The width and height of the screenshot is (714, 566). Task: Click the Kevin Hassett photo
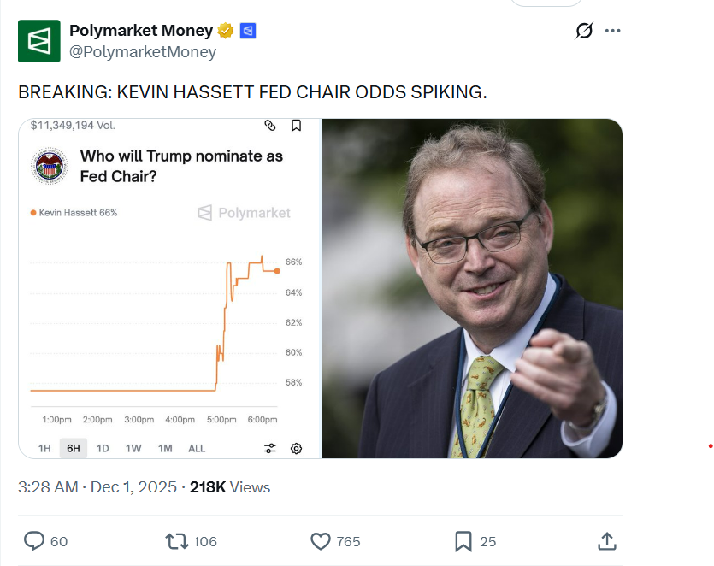tap(470, 286)
